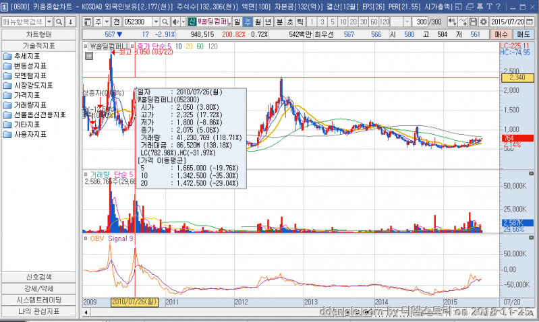Image resolution: width=539 pixels, height=322 pixels.
Task: Click the candle count field showing 300
Action: [x=421, y=22]
